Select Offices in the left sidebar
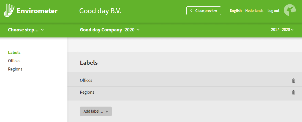The image size is (302, 122). click(14, 61)
